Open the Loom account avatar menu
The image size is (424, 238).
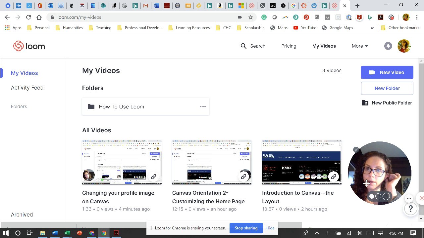404,46
